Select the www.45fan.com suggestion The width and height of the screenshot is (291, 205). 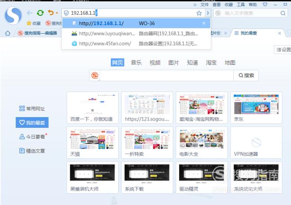click(x=136, y=44)
